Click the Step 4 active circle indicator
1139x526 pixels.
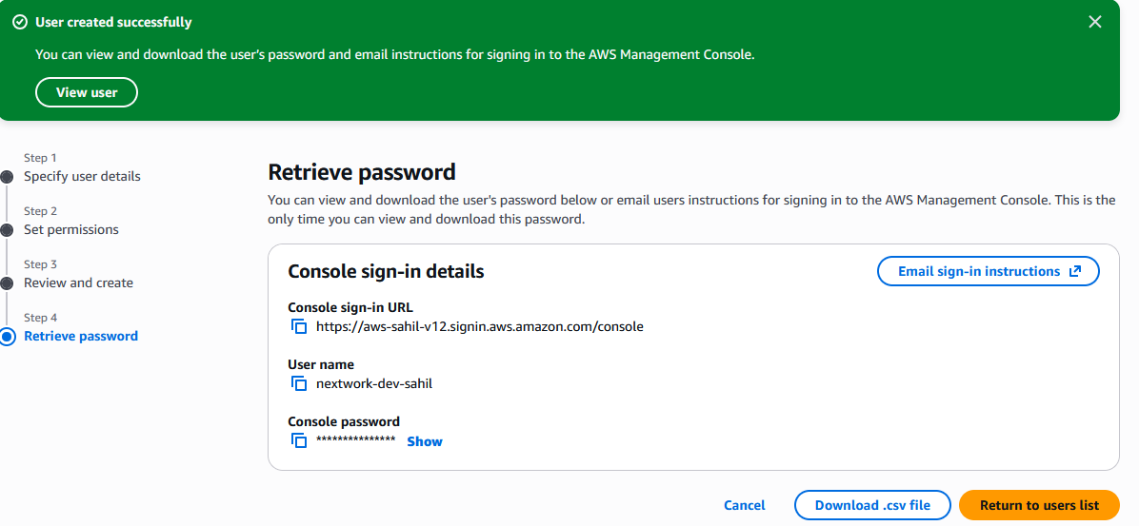pyautogui.click(x=8, y=336)
